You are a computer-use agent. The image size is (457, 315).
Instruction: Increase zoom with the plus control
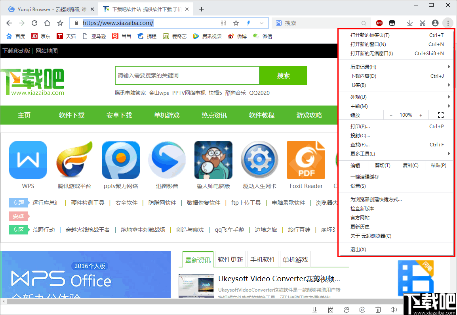pos(421,115)
